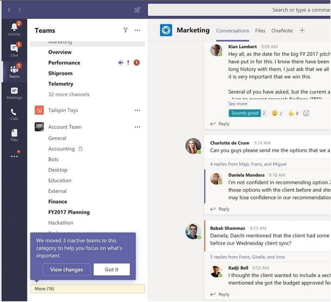Switch to the OneNote tab
The width and height of the screenshot is (331, 302).
click(x=282, y=31)
